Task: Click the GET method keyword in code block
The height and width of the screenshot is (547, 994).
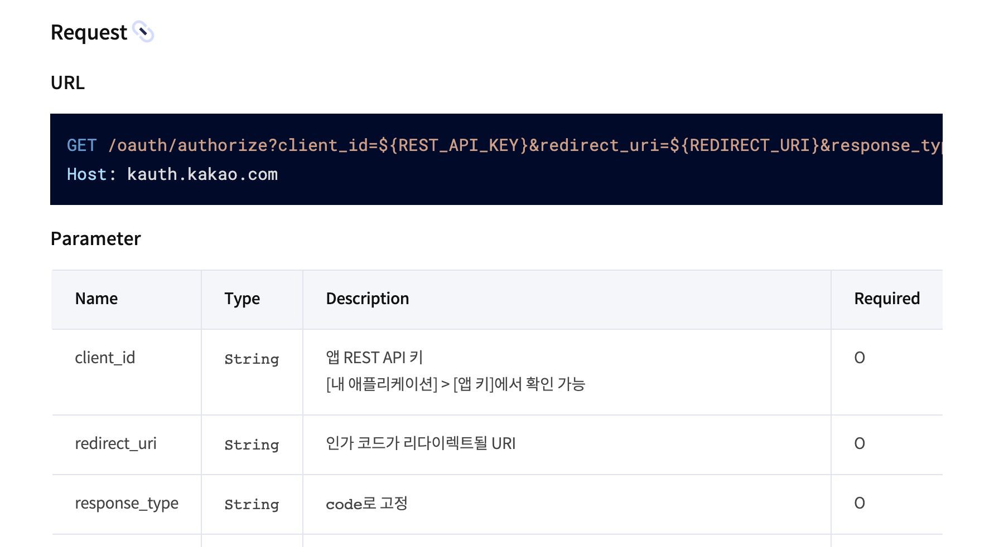Action: (81, 145)
